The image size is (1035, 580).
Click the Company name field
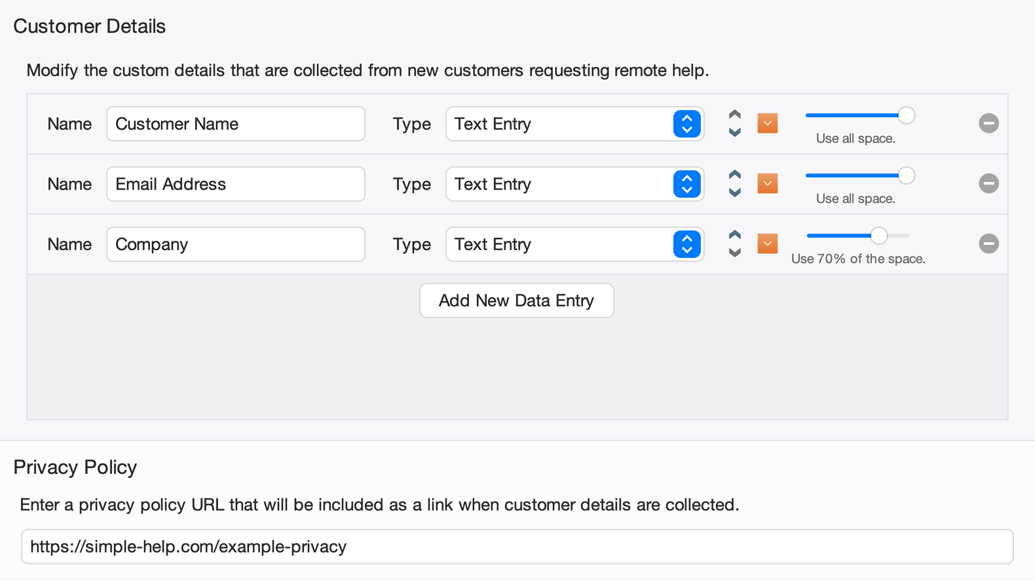[236, 244]
